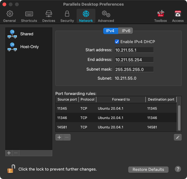The height and width of the screenshot is (179, 187).
Task: Close the Preferences window
Action: click(x=4, y=4)
